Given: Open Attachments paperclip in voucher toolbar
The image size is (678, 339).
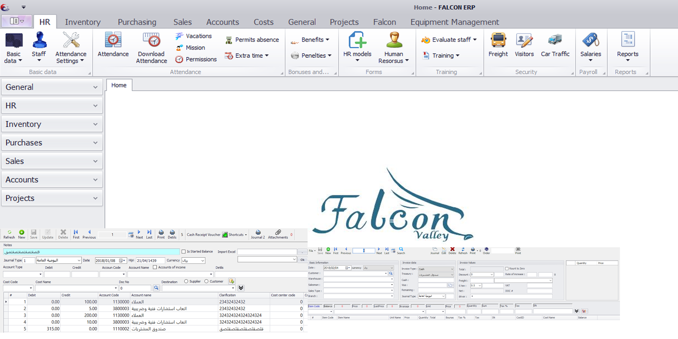Looking at the screenshot, I should click(x=278, y=234).
